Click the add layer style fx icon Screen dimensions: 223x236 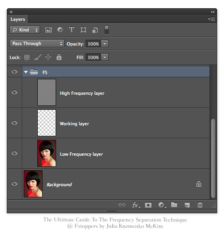(136, 205)
